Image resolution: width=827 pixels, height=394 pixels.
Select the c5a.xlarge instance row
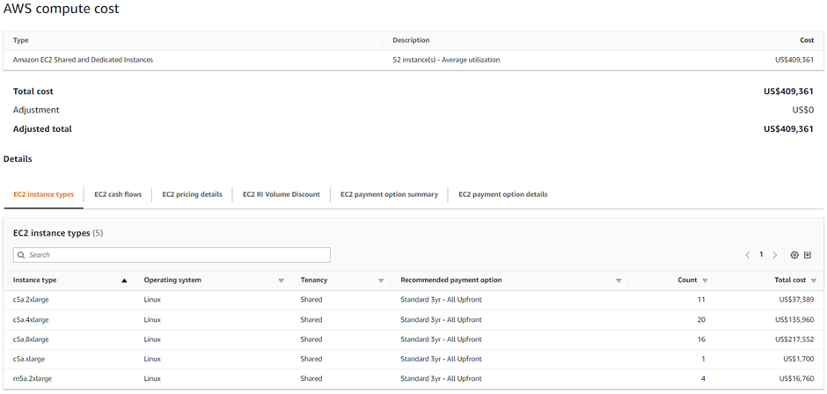[x=413, y=359]
